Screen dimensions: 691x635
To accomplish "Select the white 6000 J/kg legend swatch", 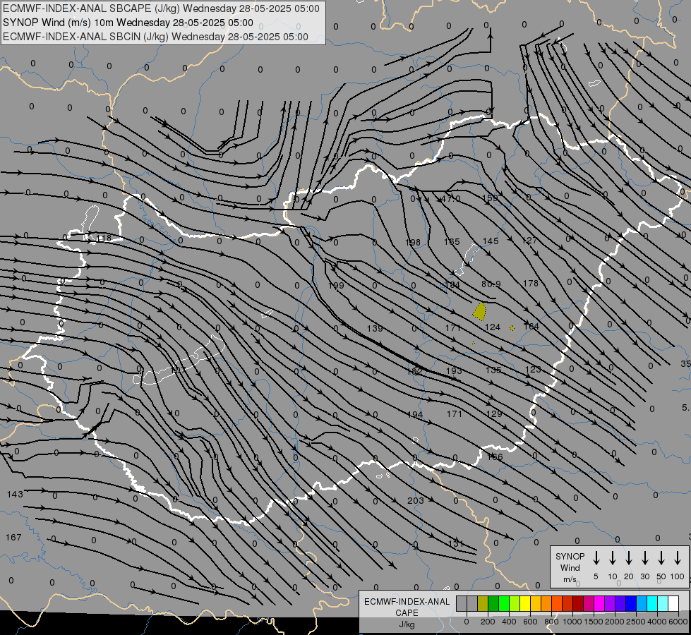I will tap(673, 603).
